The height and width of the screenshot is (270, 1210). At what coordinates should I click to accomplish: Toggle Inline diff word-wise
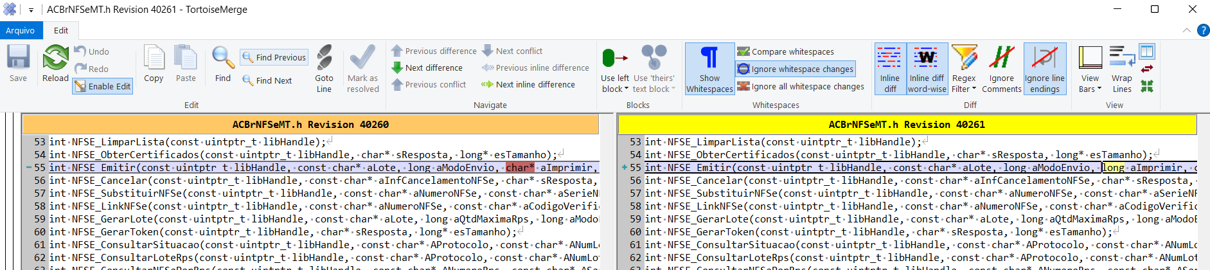click(927, 69)
